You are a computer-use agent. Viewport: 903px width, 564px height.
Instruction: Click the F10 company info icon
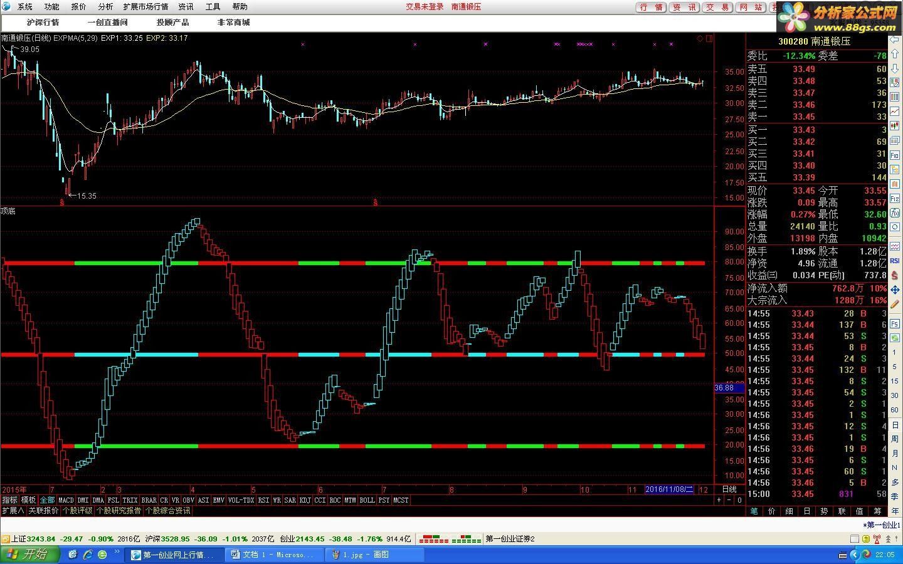click(895, 155)
